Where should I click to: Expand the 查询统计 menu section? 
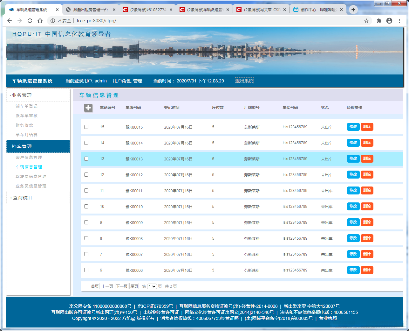21,198
